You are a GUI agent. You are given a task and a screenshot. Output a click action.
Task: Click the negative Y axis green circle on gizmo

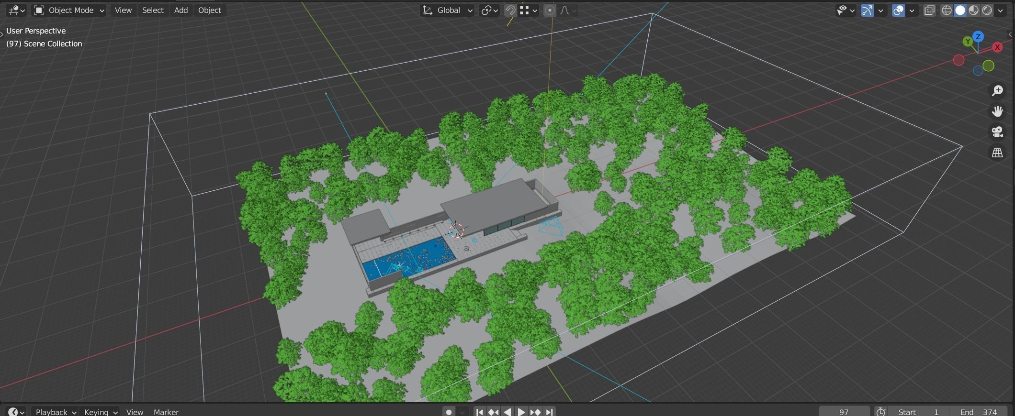[988, 66]
